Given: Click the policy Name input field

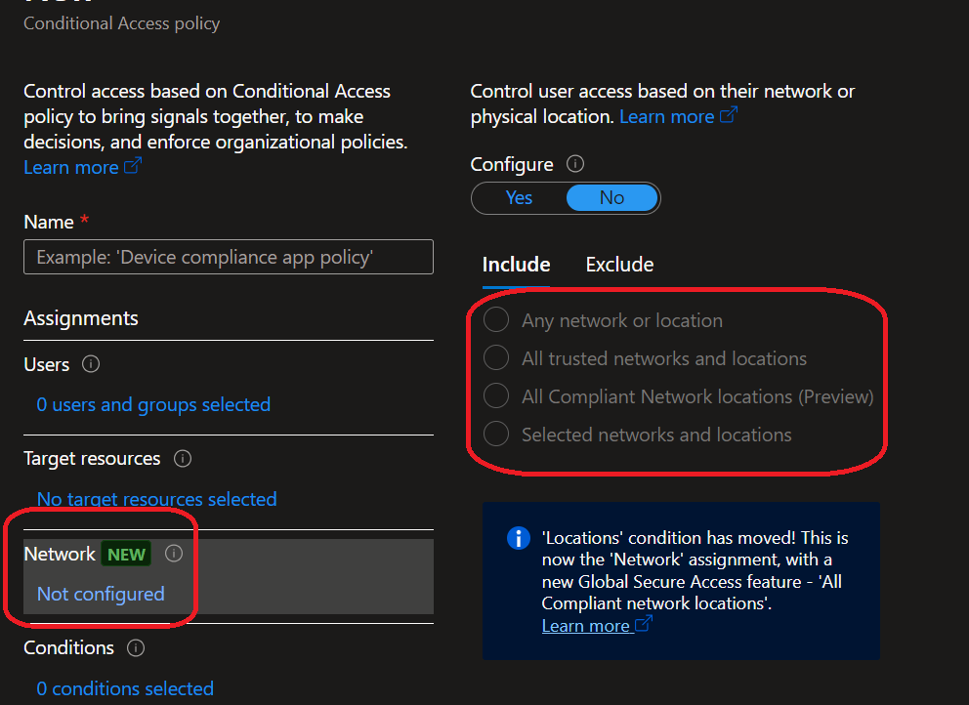Looking at the screenshot, I should tap(228, 258).
